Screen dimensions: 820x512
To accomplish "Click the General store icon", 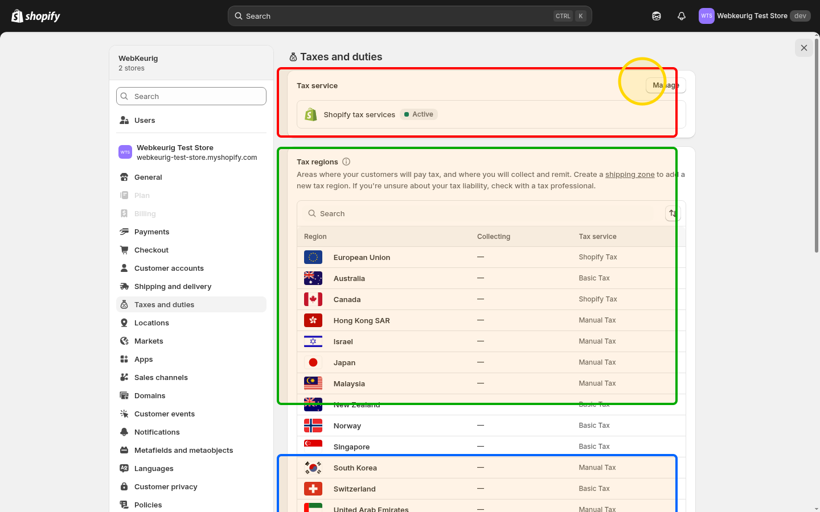I will (x=124, y=177).
